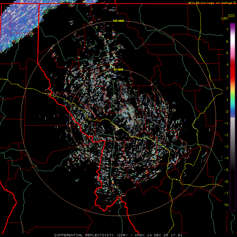The height and width of the screenshot is (237, 237).
Task: Click the -5 value on the scale
Action: pyautogui.click(x=226, y=170)
